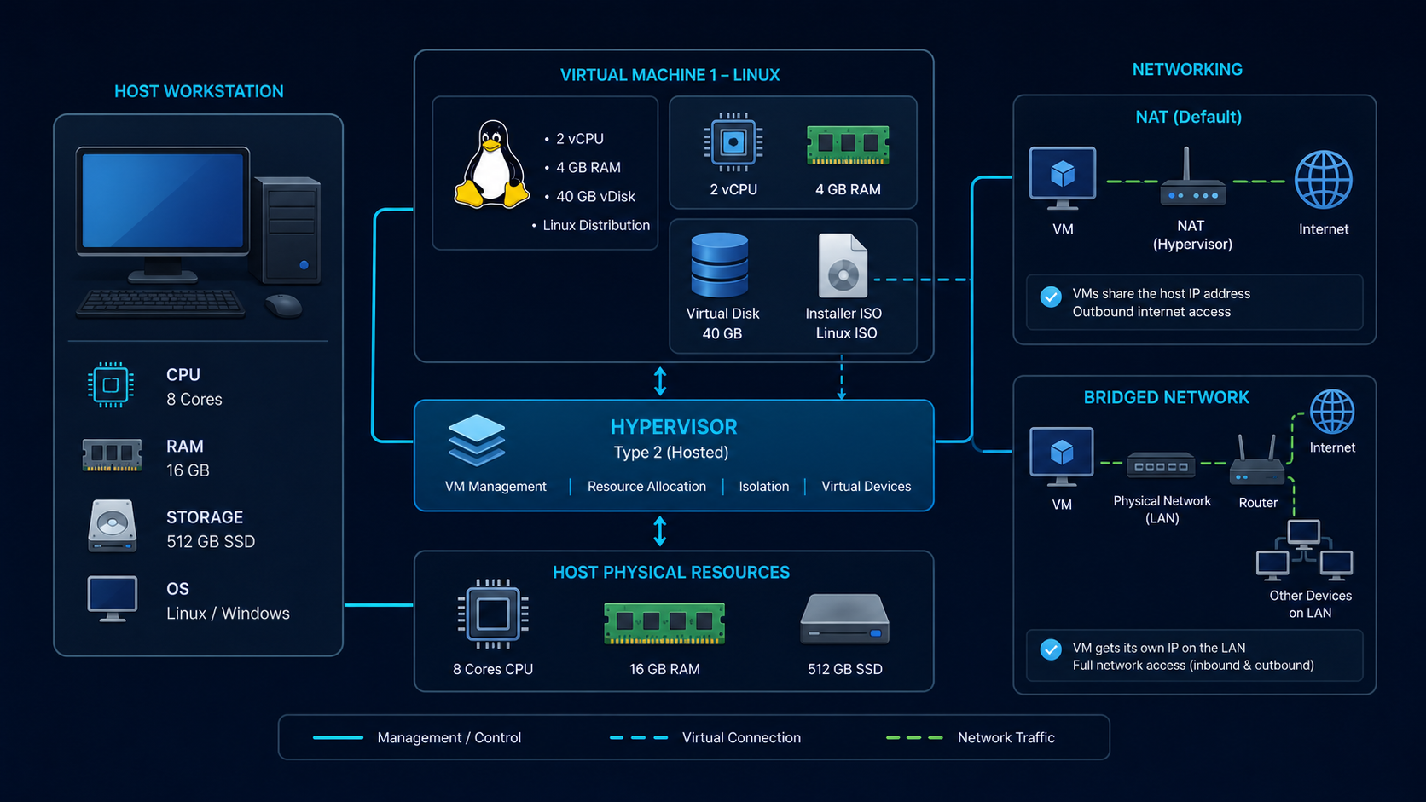Click the host workstation desktop computer illustration
This screenshot has height=802, width=1426.
[x=199, y=232]
